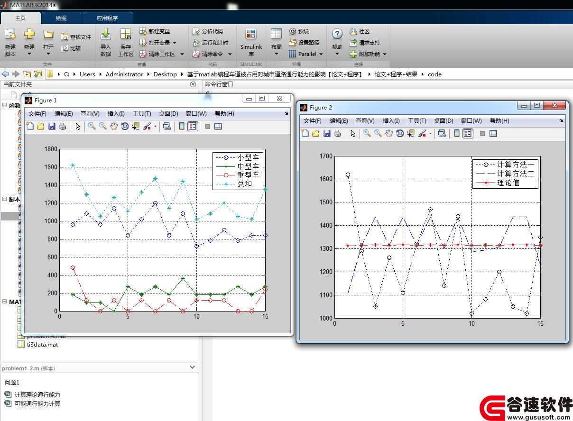The width and height of the screenshot is (573, 421).
Task: Click Save icon in Figure 1 toolbar
Action: [x=52, y=126]
